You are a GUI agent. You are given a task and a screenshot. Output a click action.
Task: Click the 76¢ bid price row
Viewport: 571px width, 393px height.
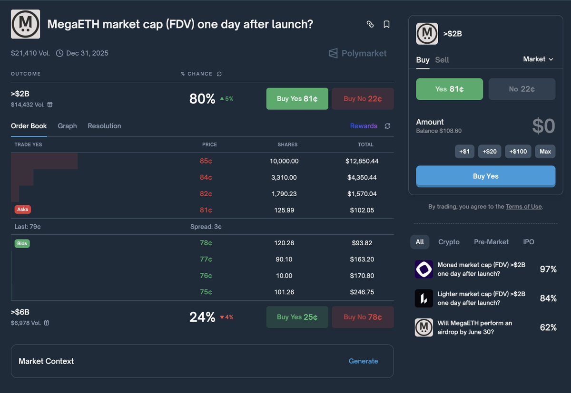coord(202,276)
